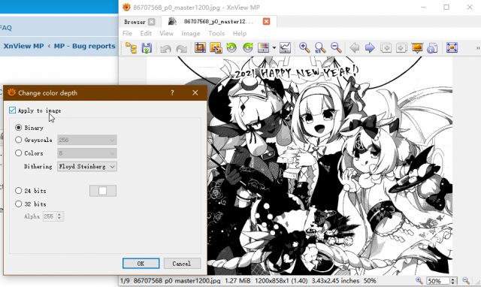Click the white 24 bits color swatch

pyautogui.click(x=103, y=191)
